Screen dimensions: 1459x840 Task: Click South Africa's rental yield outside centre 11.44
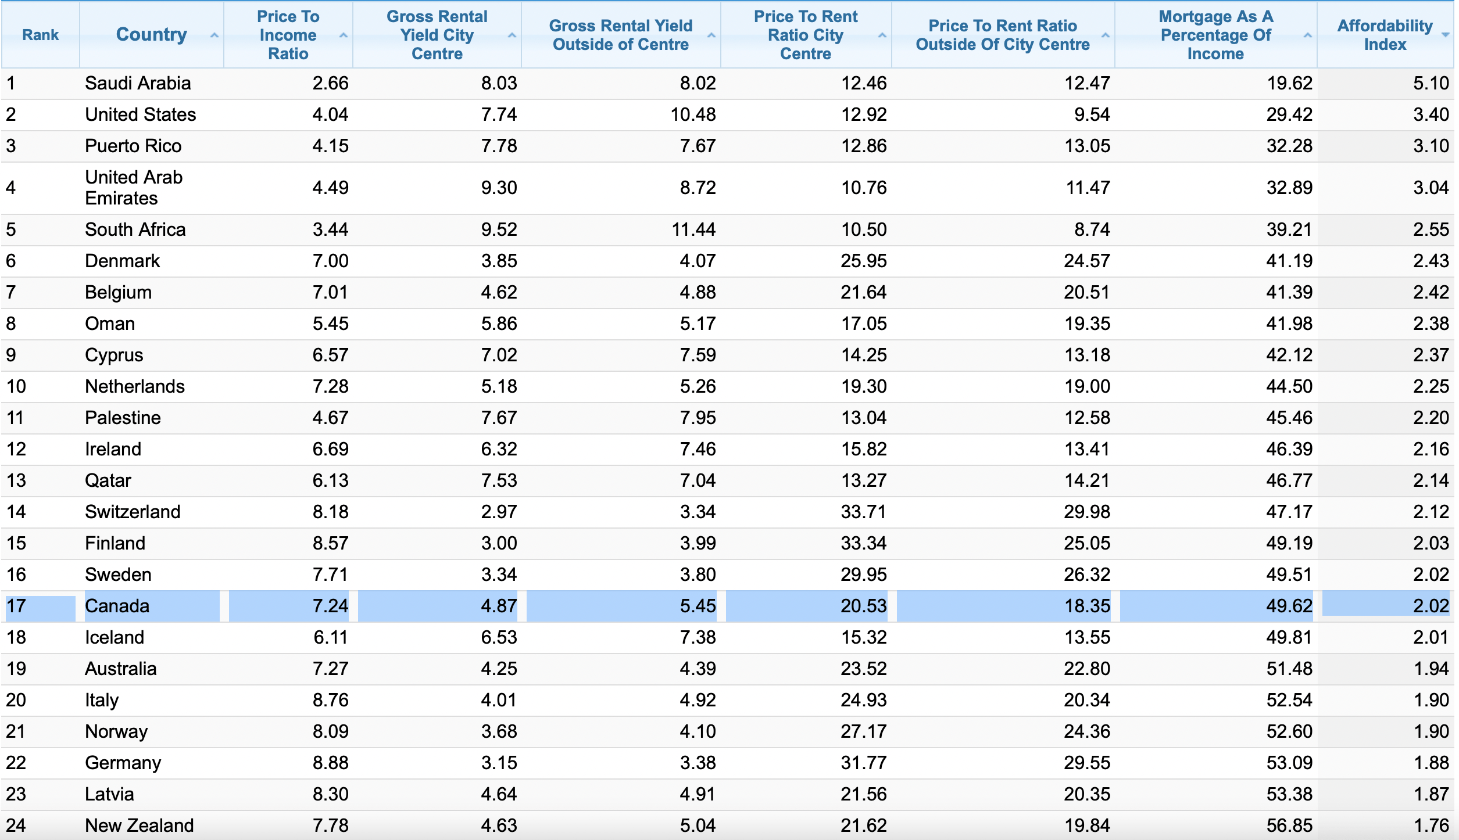coord(693,229)
